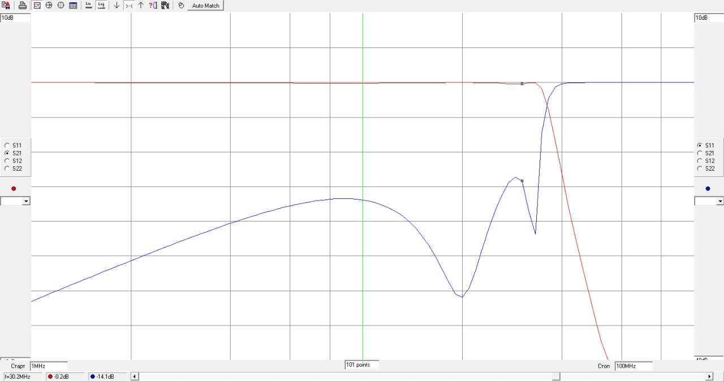The image size is (724, 382).
Task: Show the data table view
Action: click(x=73, y=6)
